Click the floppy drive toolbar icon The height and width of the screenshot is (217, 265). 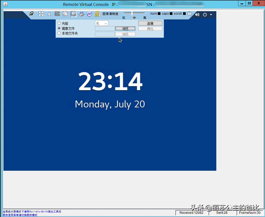pos(81,14)
